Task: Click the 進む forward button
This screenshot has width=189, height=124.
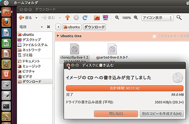Action: [x=48, y=18]
